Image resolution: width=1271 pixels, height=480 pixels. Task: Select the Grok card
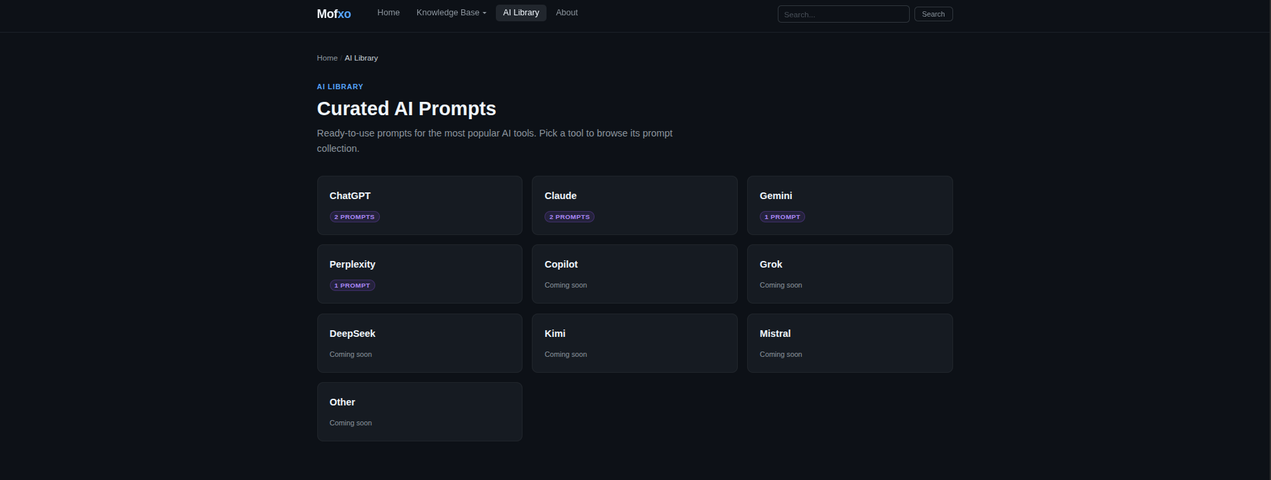click(850, 274)
